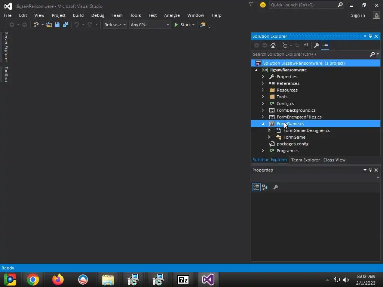Collapse the FormGame.cs node
The width and height of the screenshot is (383, 287).
point(263,124)
